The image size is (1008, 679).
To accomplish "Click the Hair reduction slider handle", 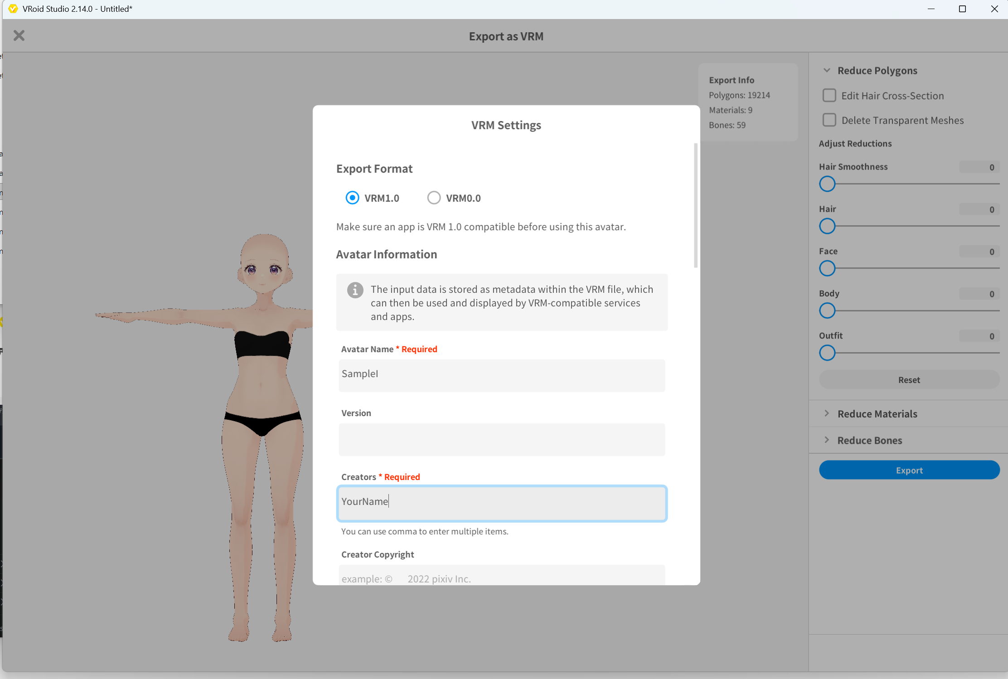I will click(827, 226).
